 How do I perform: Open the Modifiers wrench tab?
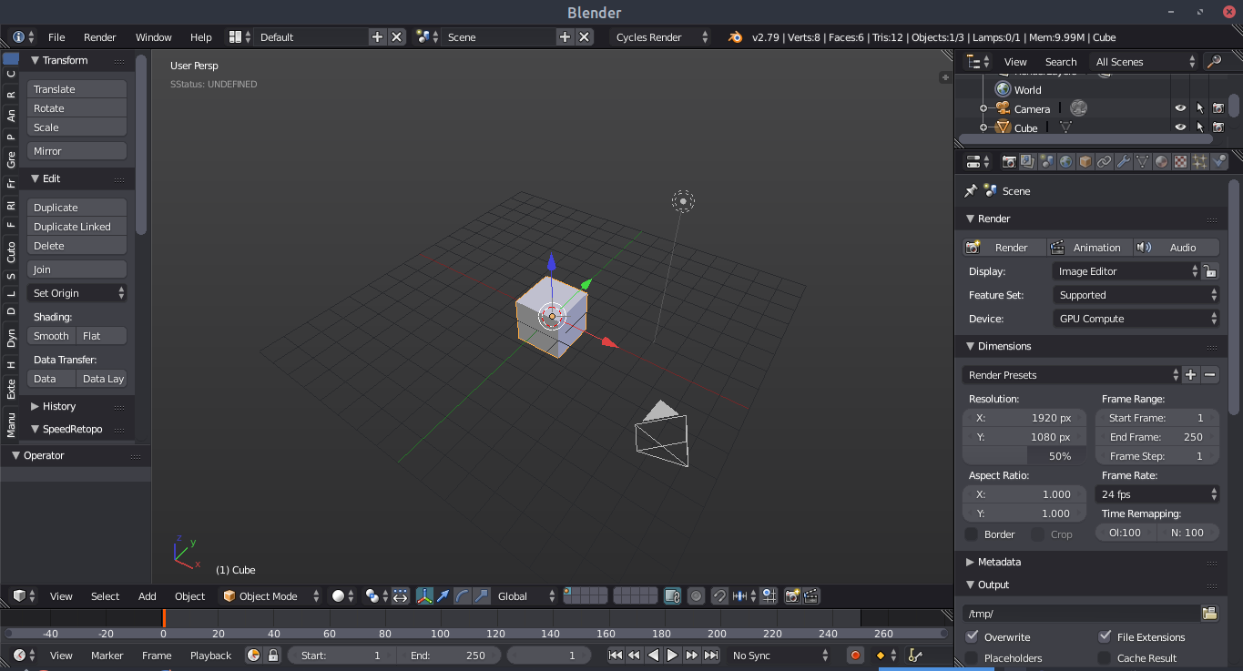pos(1124,161)
